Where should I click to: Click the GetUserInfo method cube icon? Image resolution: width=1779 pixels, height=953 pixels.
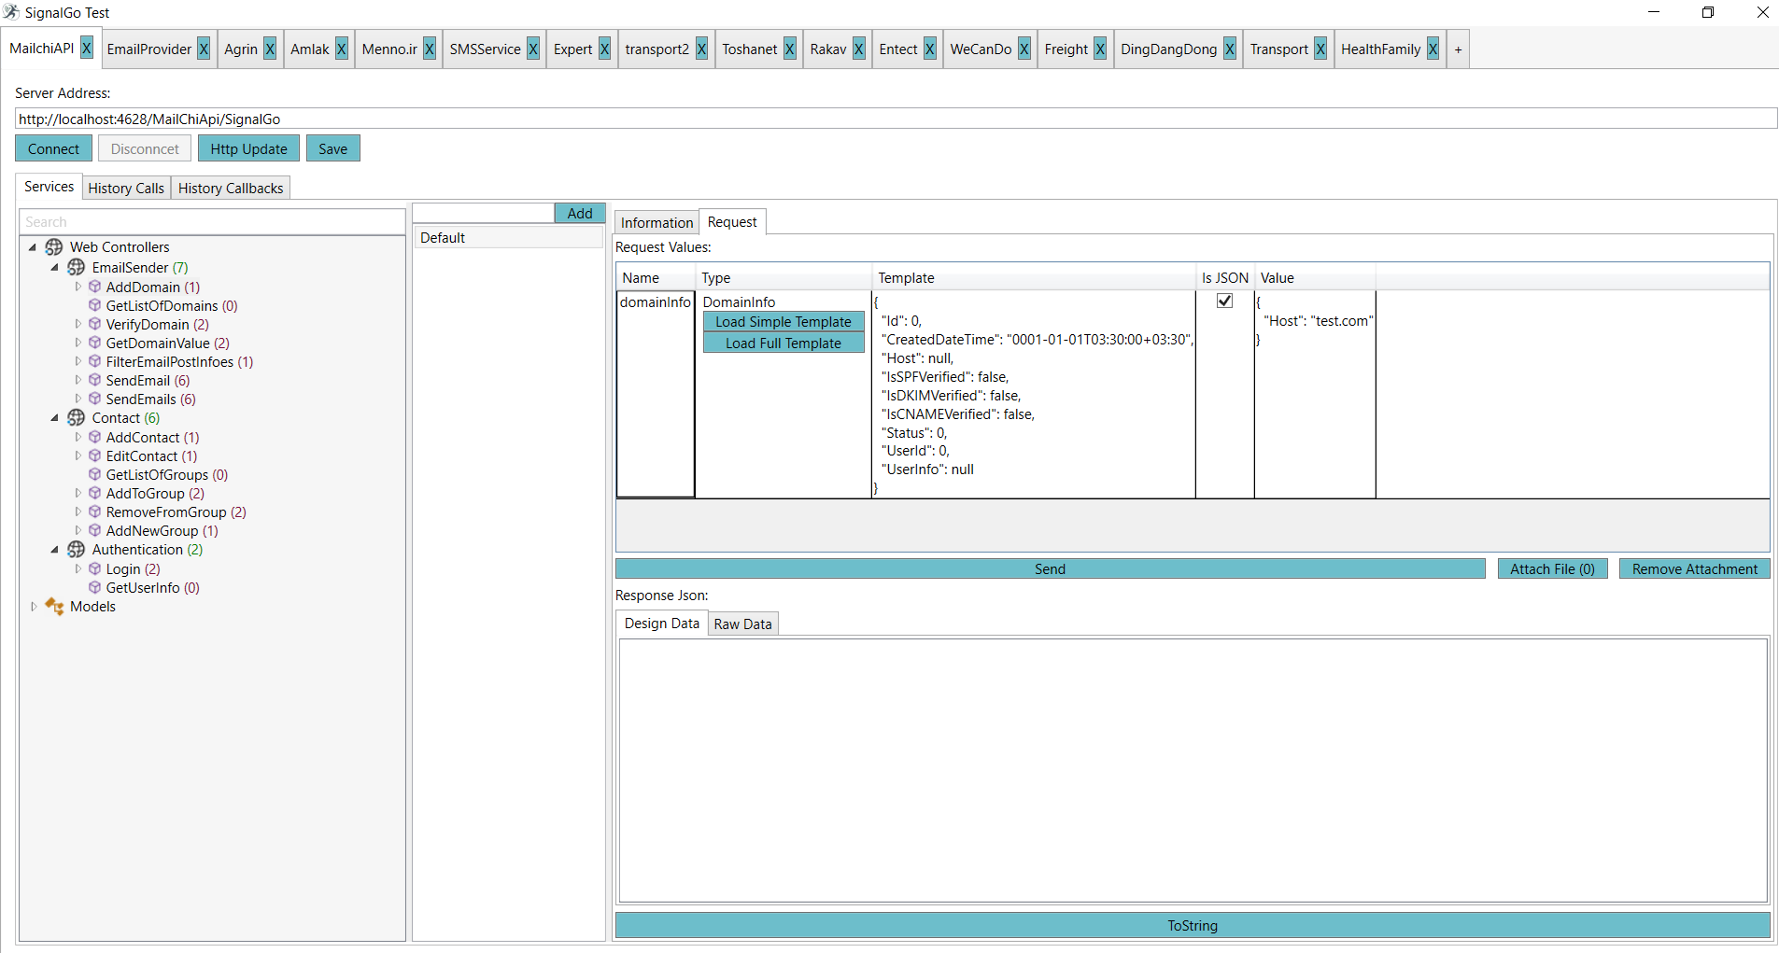click(x=94, y=588)
